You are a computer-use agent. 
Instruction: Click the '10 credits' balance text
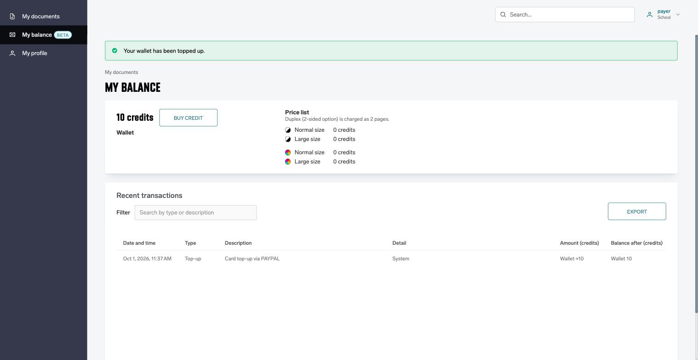click(135, 117)
